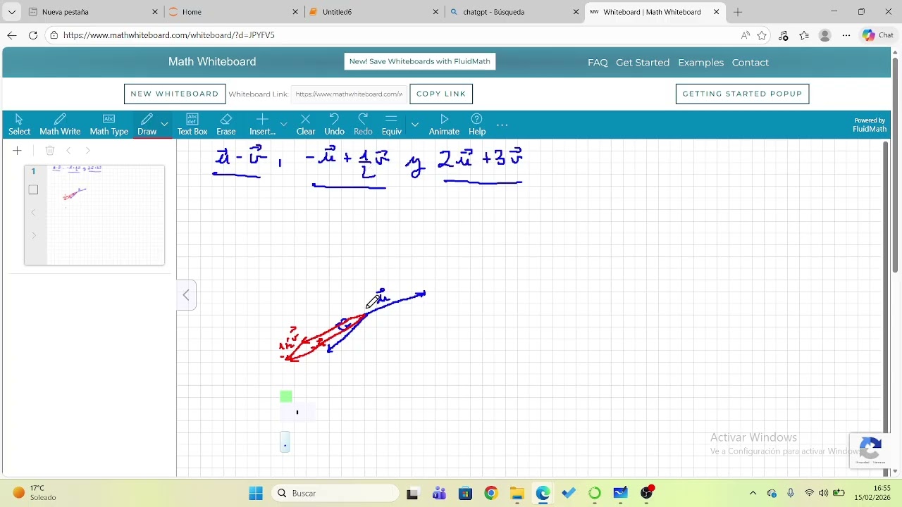Delete page using trash icon

pyautogui.click(x=50, y=150)
